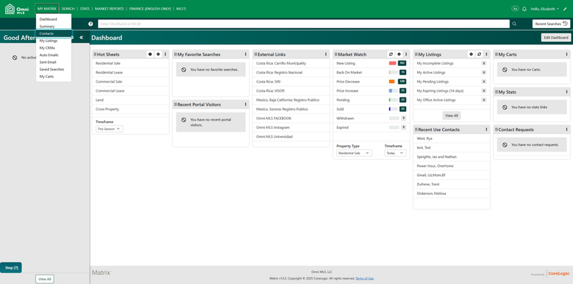Open Recent Searches button
The width and height of the screenshot is (573, 284).
pyautogui.click(x=551, y=24)
